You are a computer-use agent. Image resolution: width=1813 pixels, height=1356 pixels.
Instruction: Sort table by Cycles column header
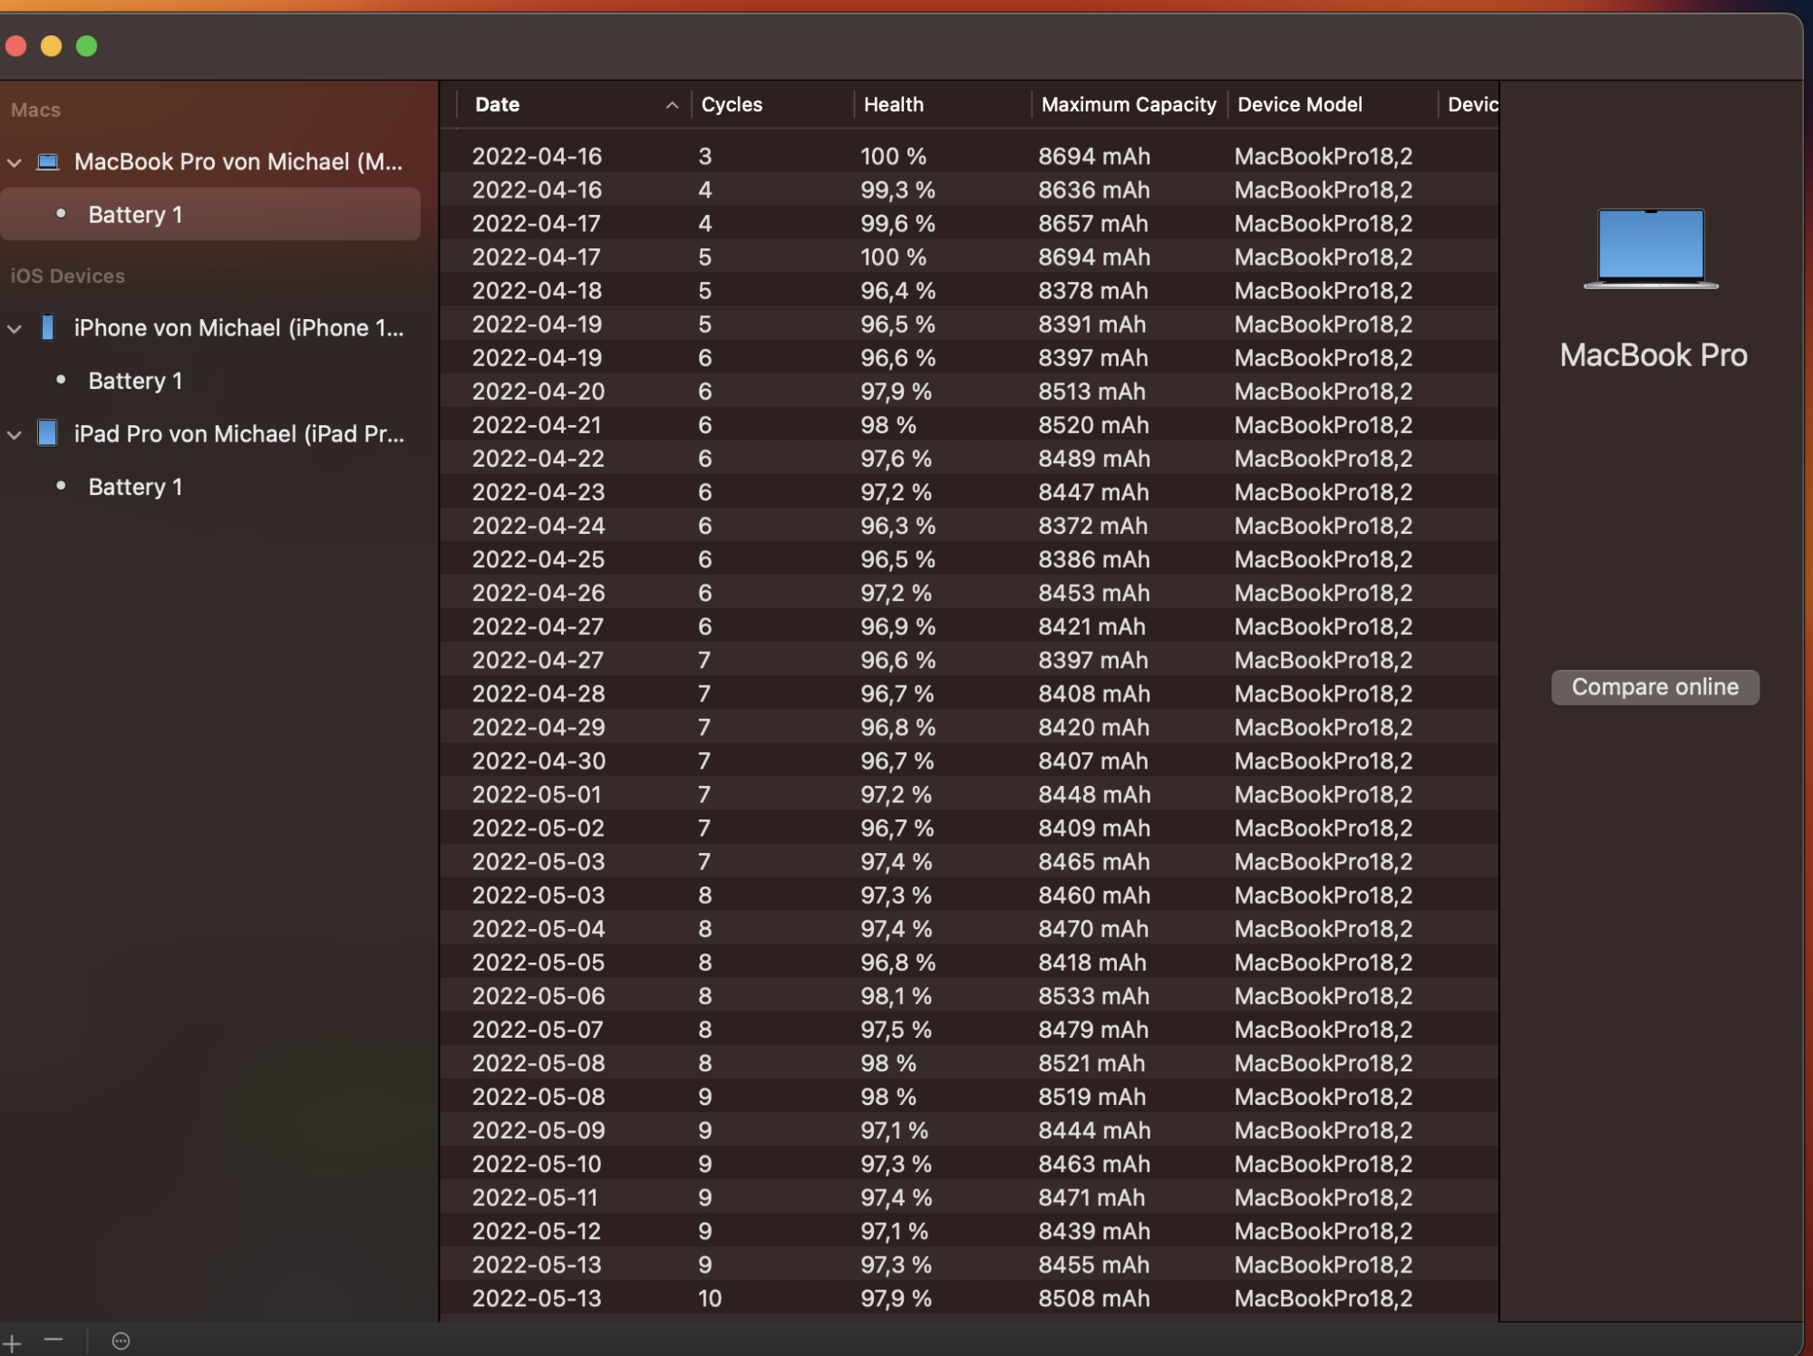coord(732,105)
